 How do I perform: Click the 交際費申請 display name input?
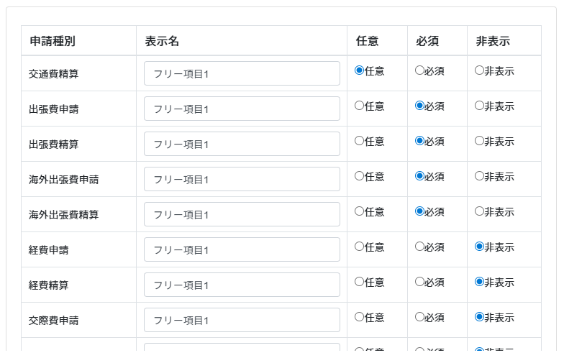pos(242,320)
